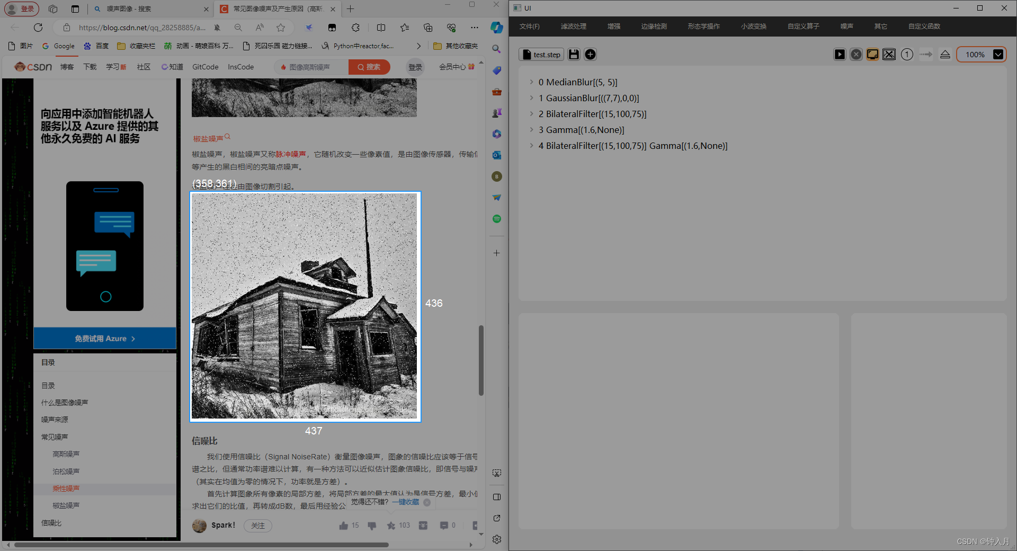Click the stop (circled X) icon
Viewport: 1017px width, 551px height.
pyautogui.click(x=856, y=55)
